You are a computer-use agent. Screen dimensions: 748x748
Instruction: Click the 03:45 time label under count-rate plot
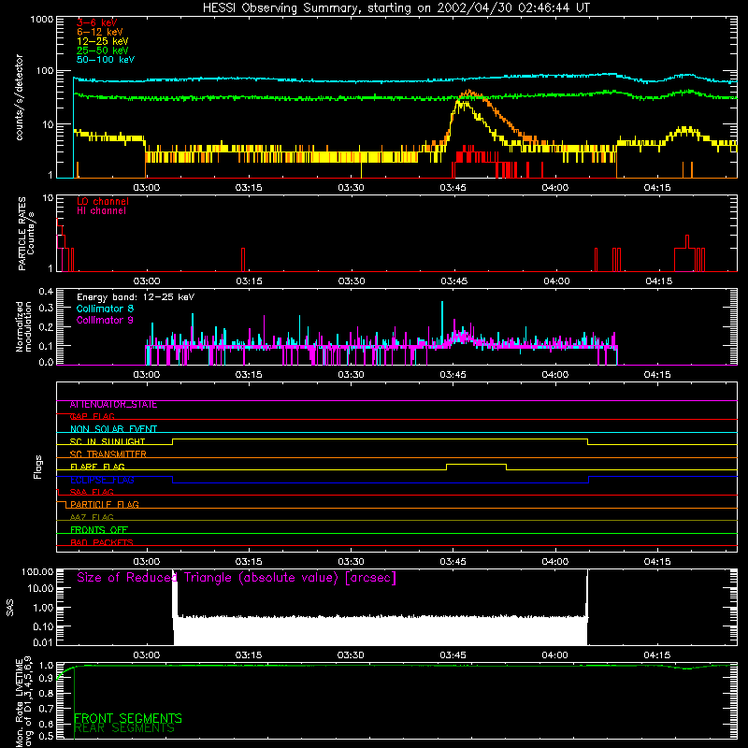pos(453,188)
